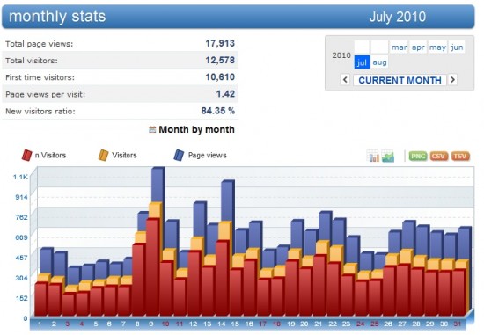Export chart data as CSV
The height and width of the screenshot is (335, 484).
pyautogui.click(x=438, y=157)
